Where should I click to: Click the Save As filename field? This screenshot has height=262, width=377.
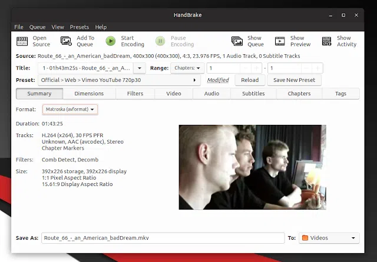(x=163, y=238)
